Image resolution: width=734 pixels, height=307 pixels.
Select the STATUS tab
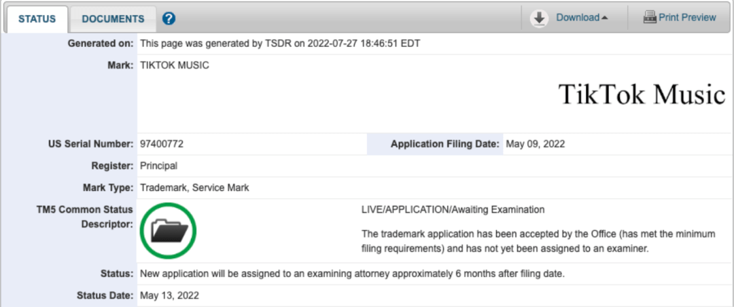37,19
